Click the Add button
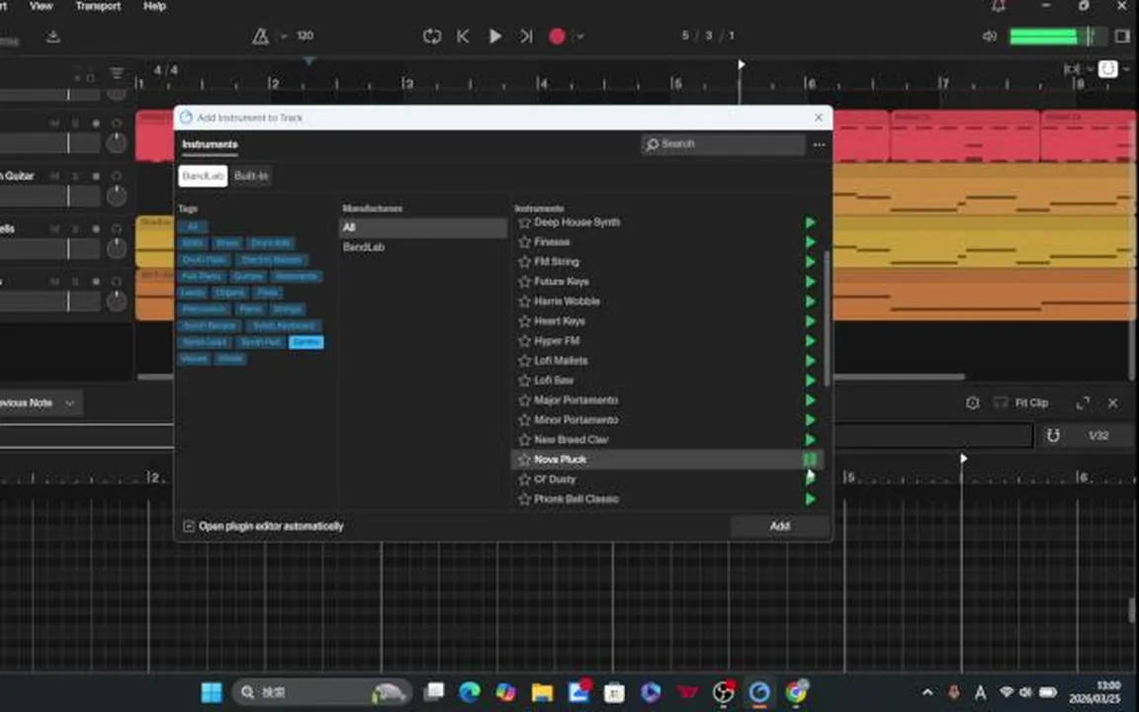Image resolution: width=1139 pixels, height=712 pixels. pos(779,526)
